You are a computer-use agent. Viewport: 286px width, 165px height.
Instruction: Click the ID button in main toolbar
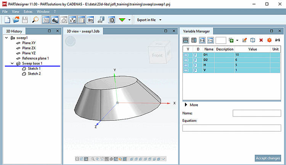112,20
